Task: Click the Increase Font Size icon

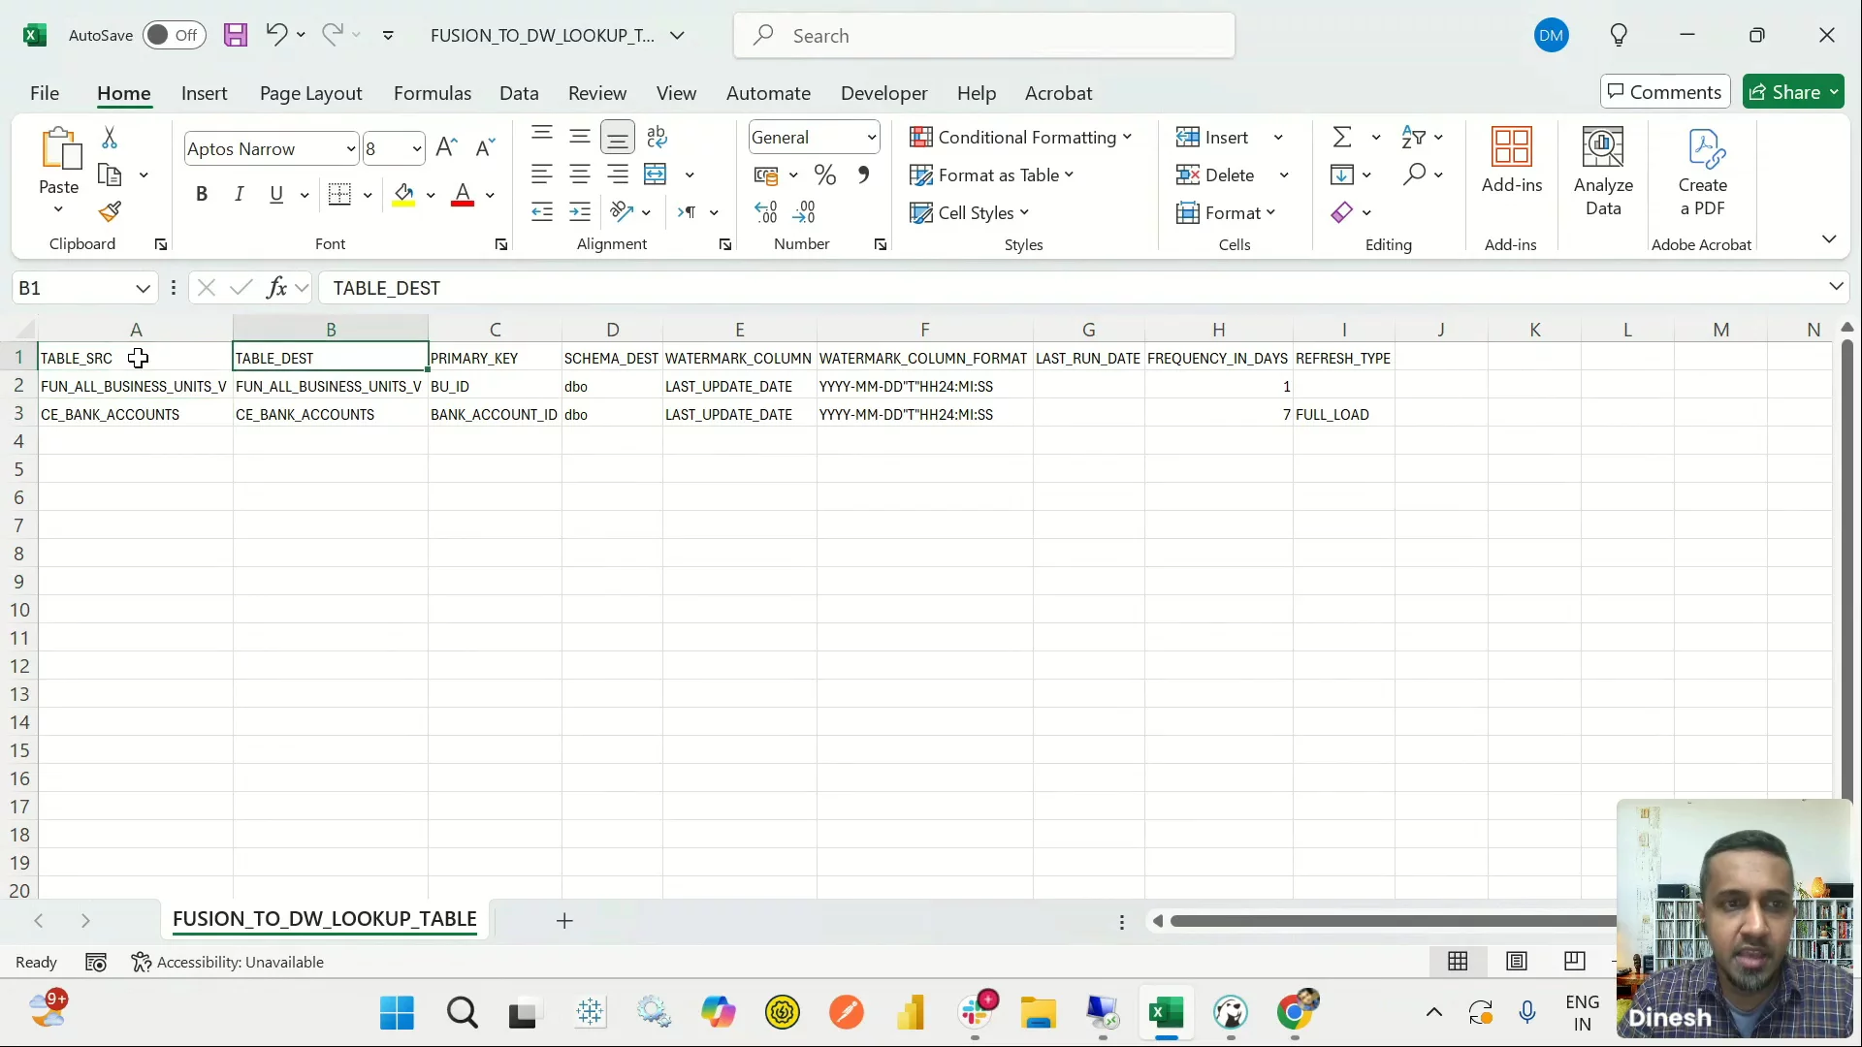Action: 446,147
